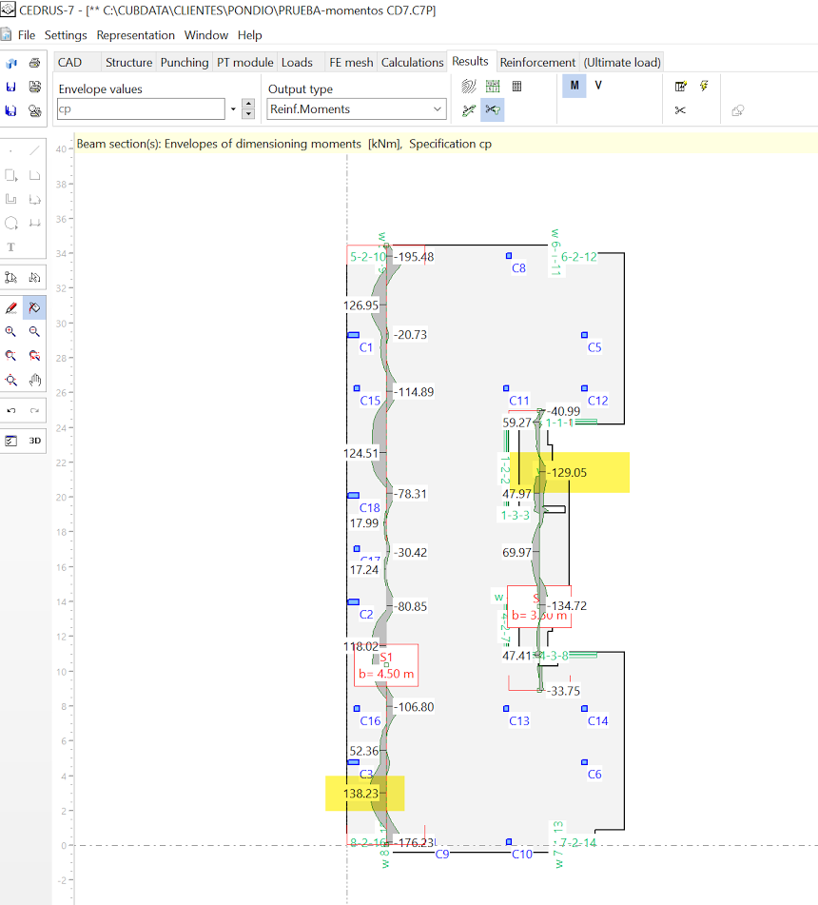Click the scissors icon in the results toolbar
The height and width of the screenshot is (905, 818).
(680, 110)
